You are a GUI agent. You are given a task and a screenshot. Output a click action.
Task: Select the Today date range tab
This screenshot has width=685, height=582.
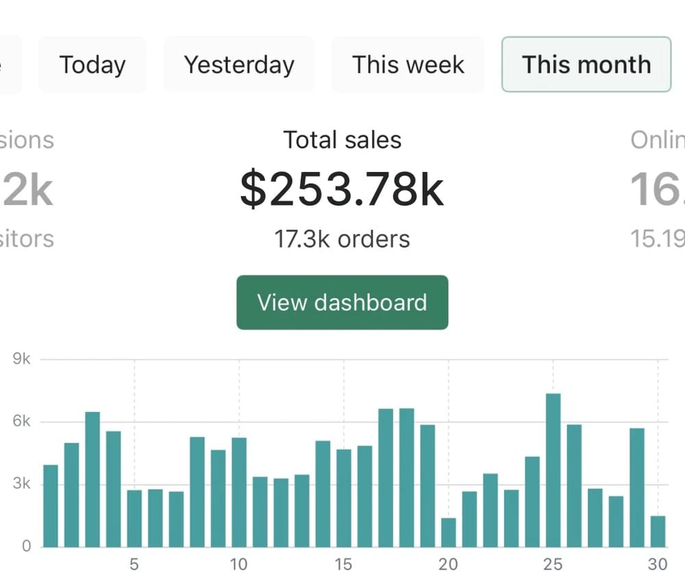point(92,64)
